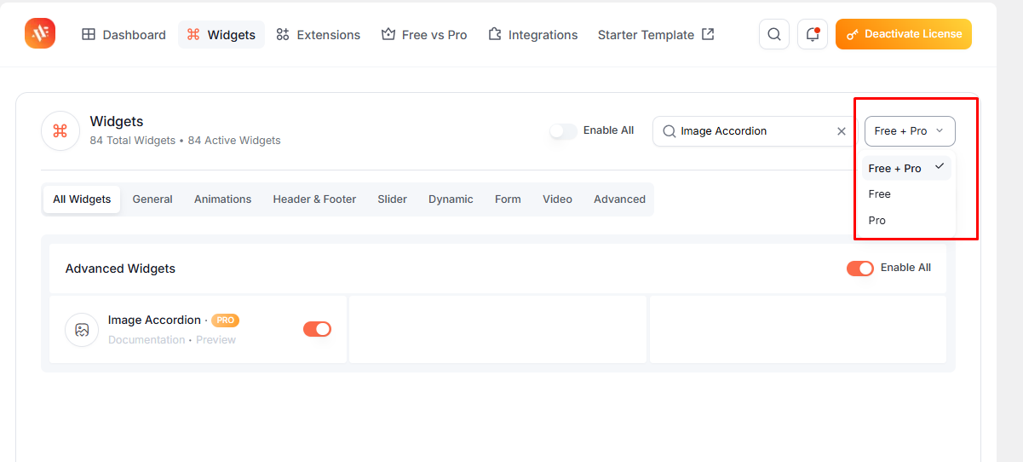Open Image Accordion Documentation link
This screenshot has width=1023, height=462.
click(x=147, y=340)
